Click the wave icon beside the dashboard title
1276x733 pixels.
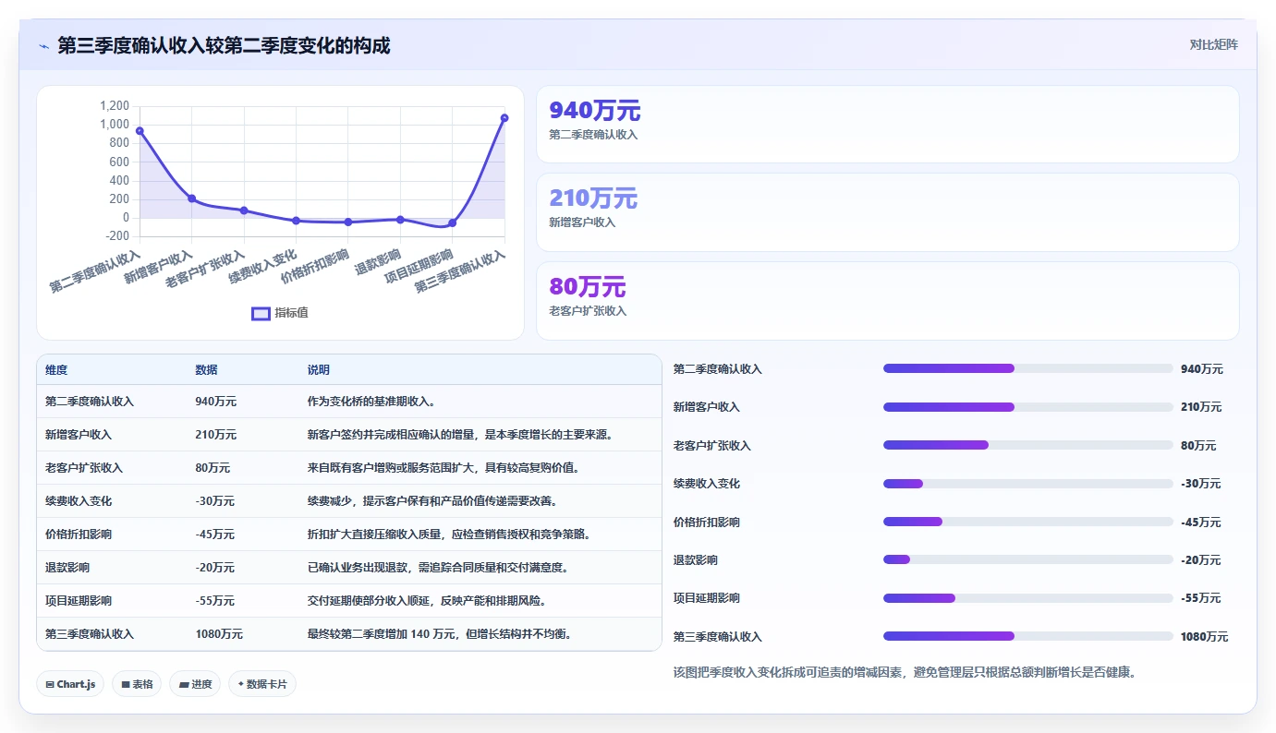click(43, 46)
